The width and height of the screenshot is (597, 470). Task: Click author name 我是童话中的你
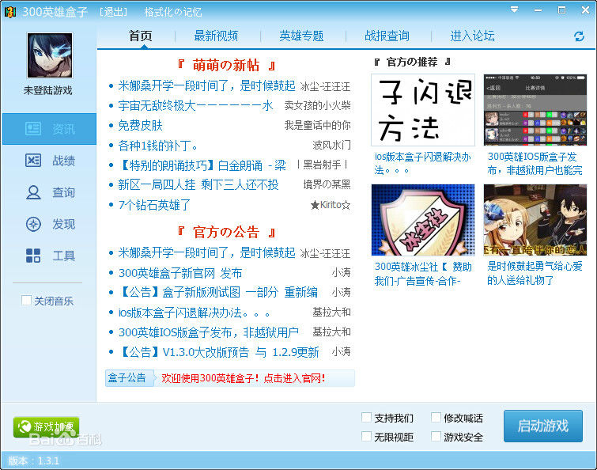pos(317,125)
